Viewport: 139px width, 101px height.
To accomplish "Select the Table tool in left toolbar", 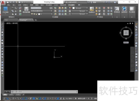I will [x=2, y=71].
